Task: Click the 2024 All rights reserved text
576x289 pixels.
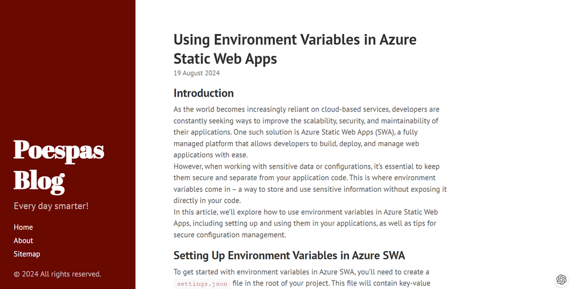Action: 57,274
